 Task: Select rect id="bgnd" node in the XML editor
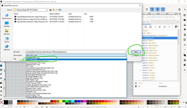click(x=148, y=40)
